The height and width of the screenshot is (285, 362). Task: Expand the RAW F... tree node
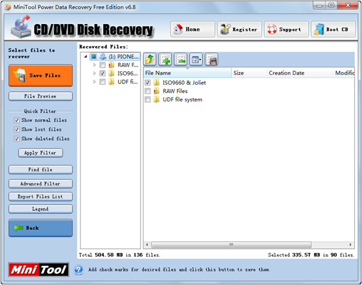[94, 65]
